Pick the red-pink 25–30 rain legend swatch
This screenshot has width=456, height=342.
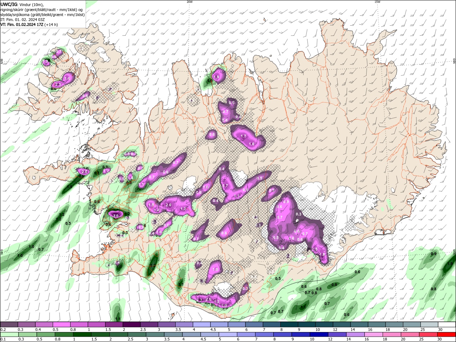click(x=428, y=335)
